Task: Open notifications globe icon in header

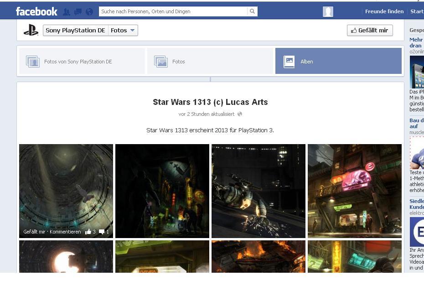Action: point(89,11)
